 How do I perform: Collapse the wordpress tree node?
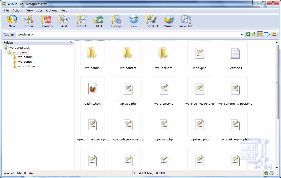click(x=5, y=52)
